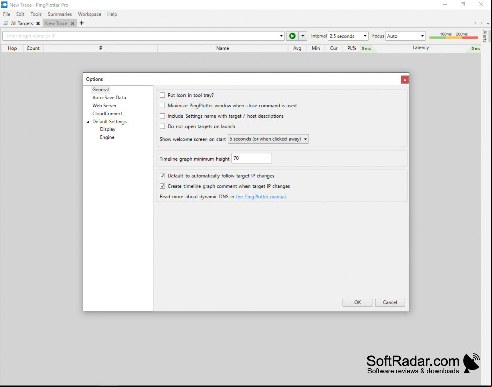Open the dropdown arrow beside the play button

coord(303,36)
